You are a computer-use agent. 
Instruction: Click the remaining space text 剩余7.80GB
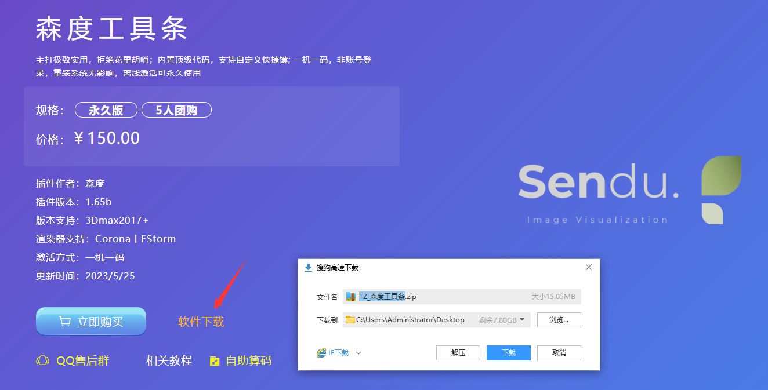click(498, 320)
